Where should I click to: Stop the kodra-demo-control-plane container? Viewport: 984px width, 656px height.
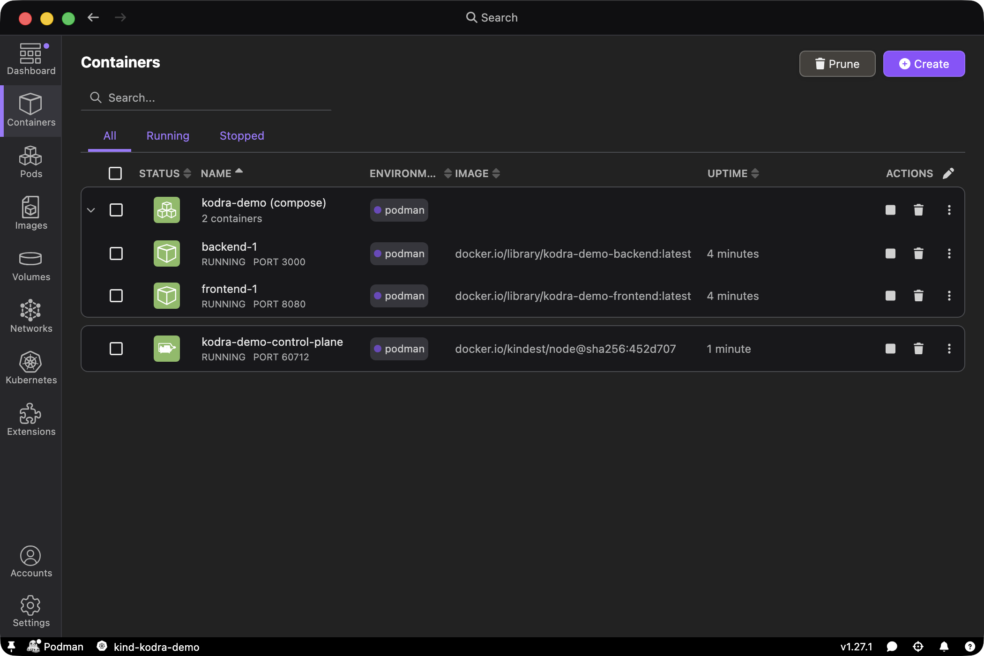pyautogui.click(x=890, y=349)
